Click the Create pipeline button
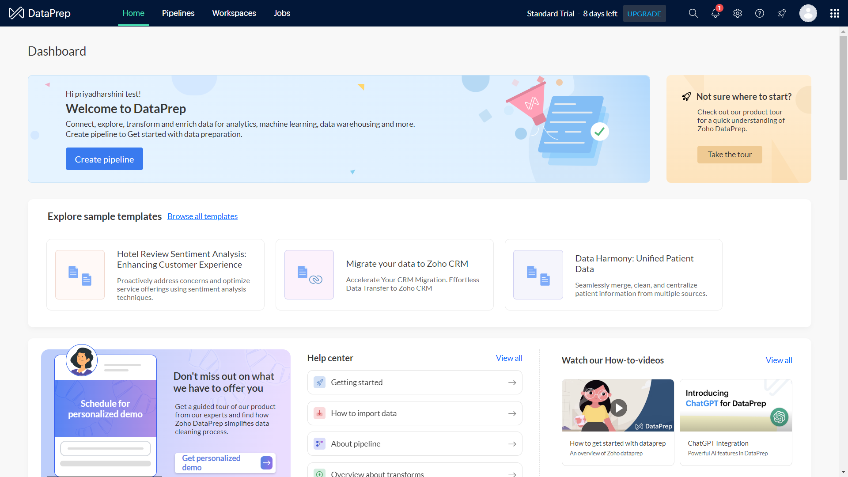The width and height of the screenshot is (848, 477). tap(104, 159)
